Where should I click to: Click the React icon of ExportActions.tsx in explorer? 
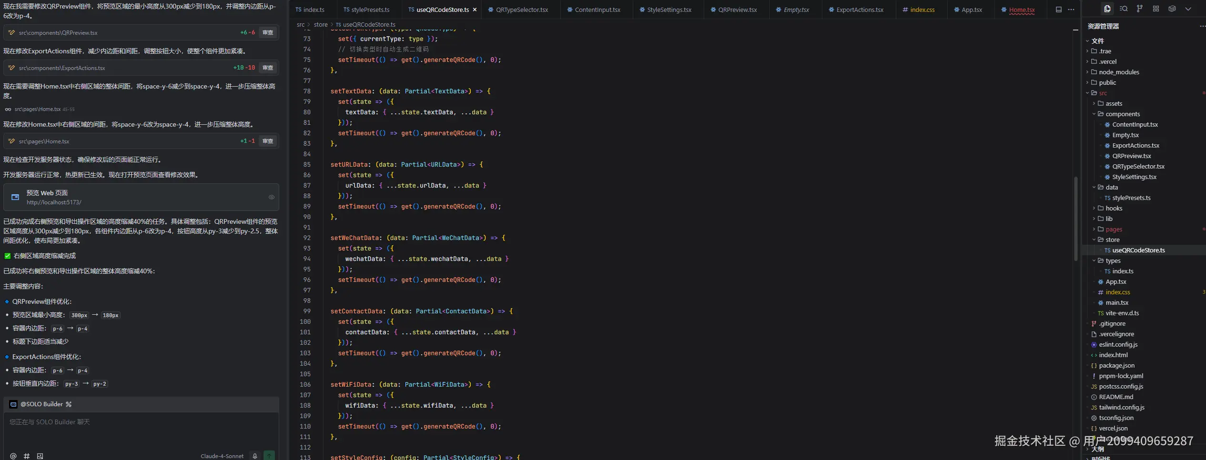(1107, 146)
